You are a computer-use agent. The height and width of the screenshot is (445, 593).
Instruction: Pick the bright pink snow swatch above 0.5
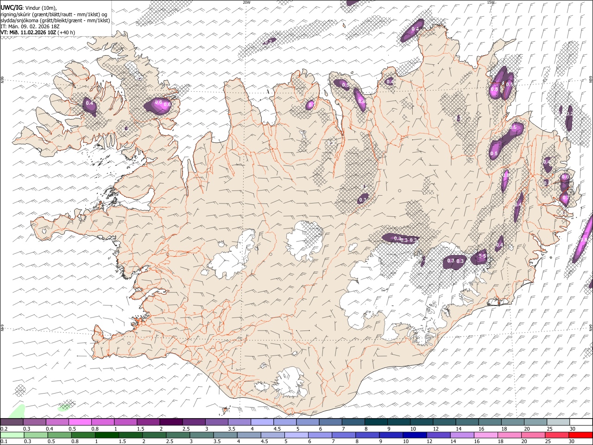tap(80, 422)
